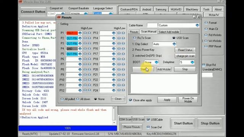Viewport: 244px width, 137px height.
Task: Click the scan results output box
Action: click(164, 84)
